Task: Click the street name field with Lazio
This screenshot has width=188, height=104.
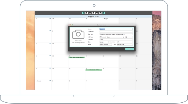Action: tap(114, 37)
